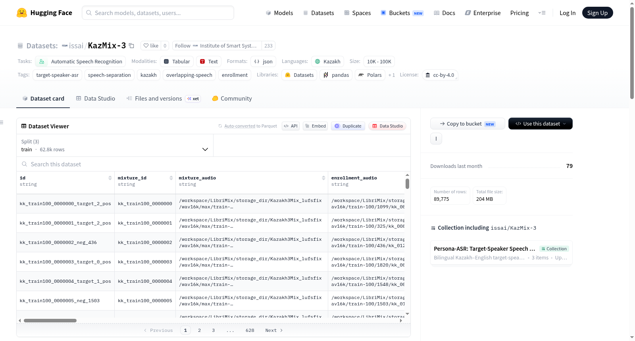
Task: Click the enrollment tag
Action: click(x=235, y=75)
